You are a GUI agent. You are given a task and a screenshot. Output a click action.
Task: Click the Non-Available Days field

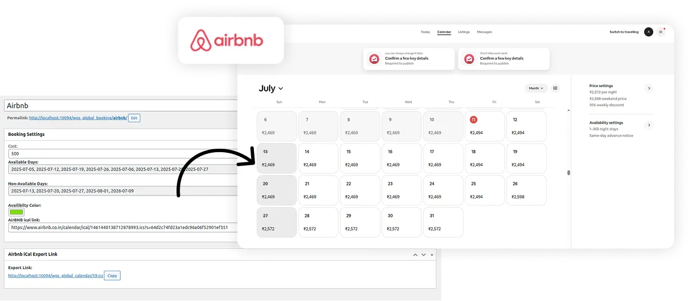(123, 191)
